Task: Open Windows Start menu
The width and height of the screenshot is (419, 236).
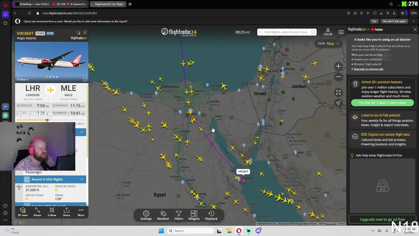Action: tap(161, 231)
